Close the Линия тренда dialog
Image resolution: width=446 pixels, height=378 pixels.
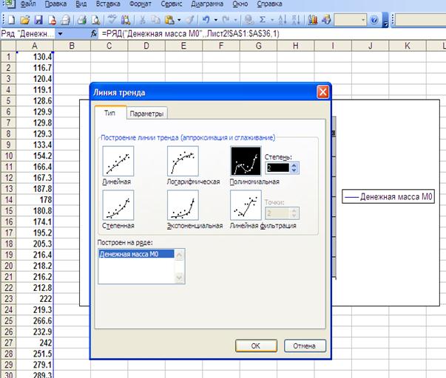coord(322,92)
